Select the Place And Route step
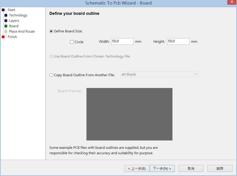Image resolution: width=237 pixels, height=176 pixels. click(x=22, y=32)
